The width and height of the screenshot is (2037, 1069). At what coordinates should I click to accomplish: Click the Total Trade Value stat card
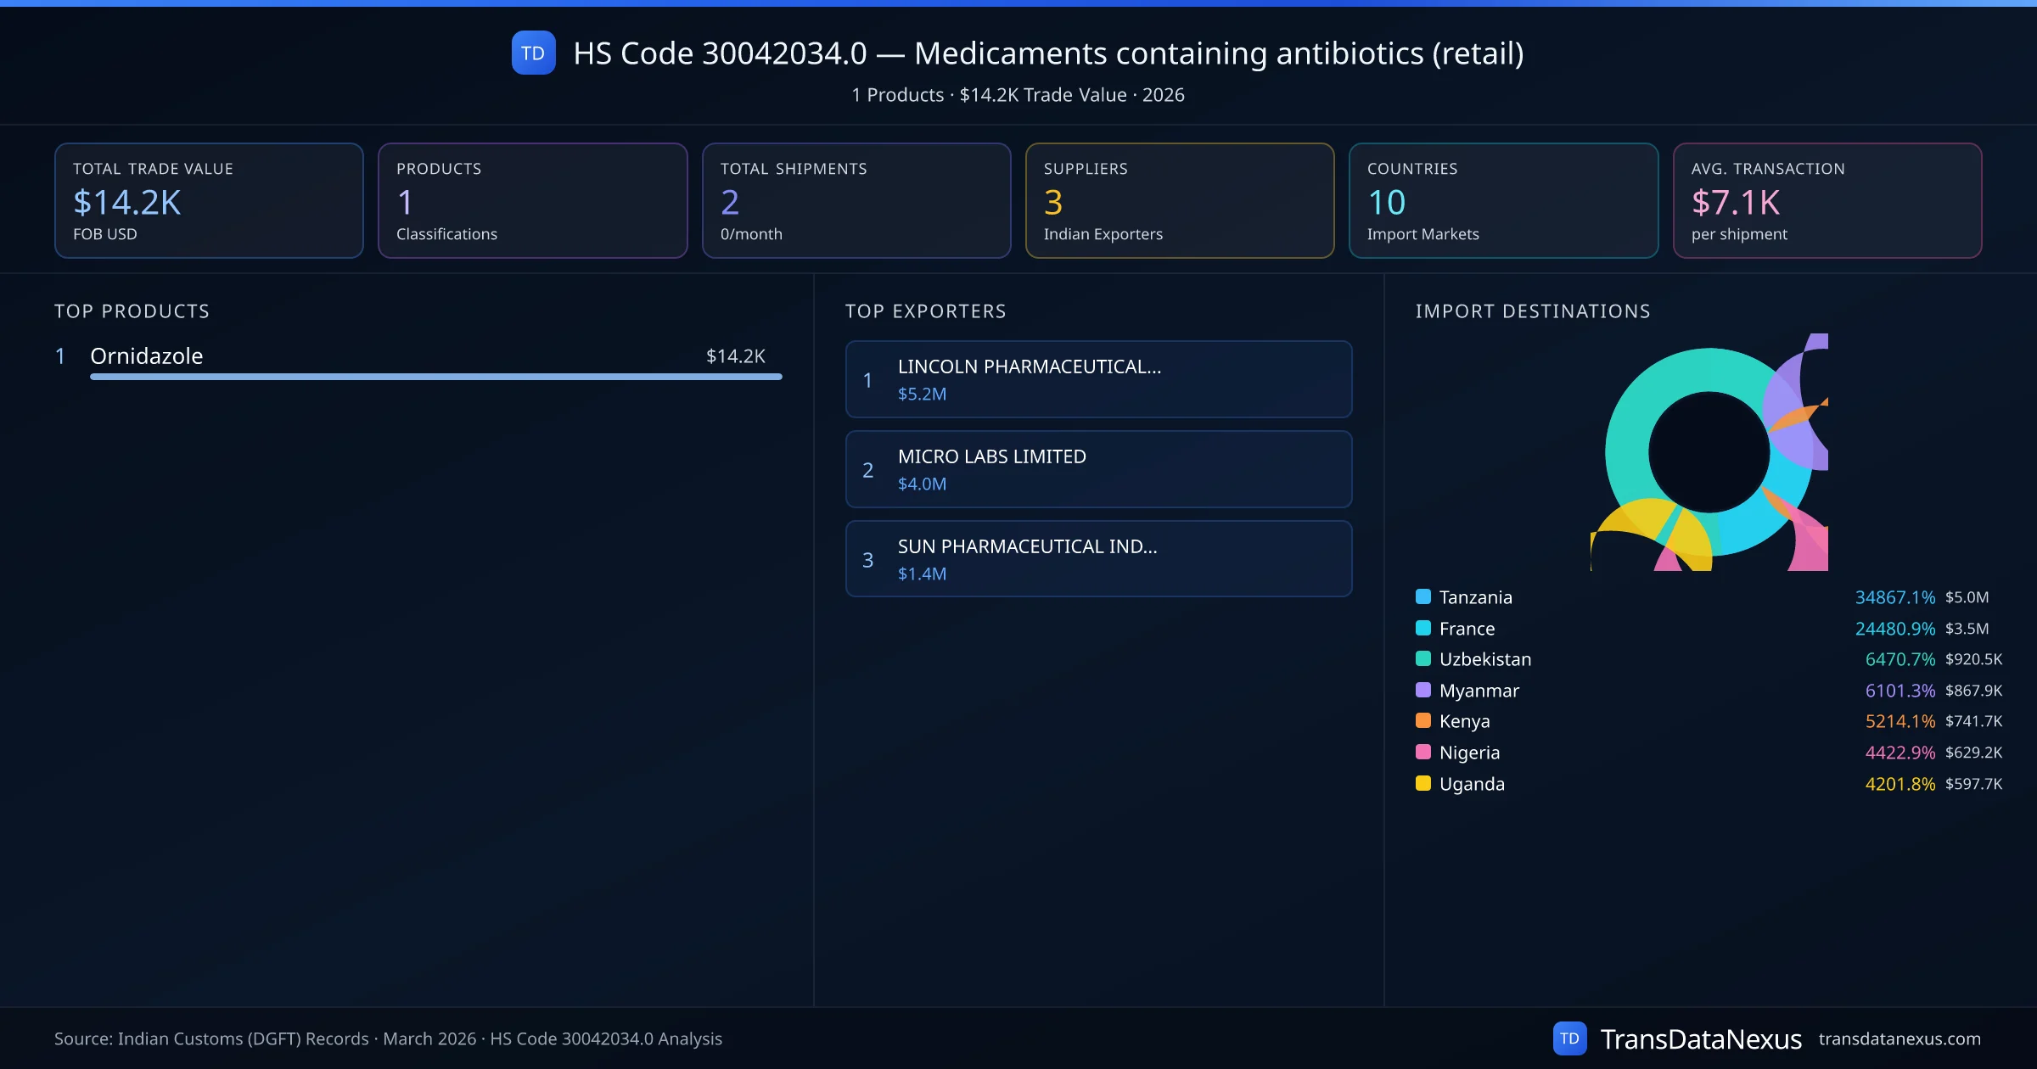click(x=209, y=200)
